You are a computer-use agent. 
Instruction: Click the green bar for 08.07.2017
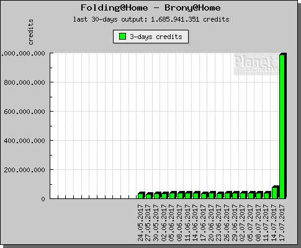(x=258, y=196)
